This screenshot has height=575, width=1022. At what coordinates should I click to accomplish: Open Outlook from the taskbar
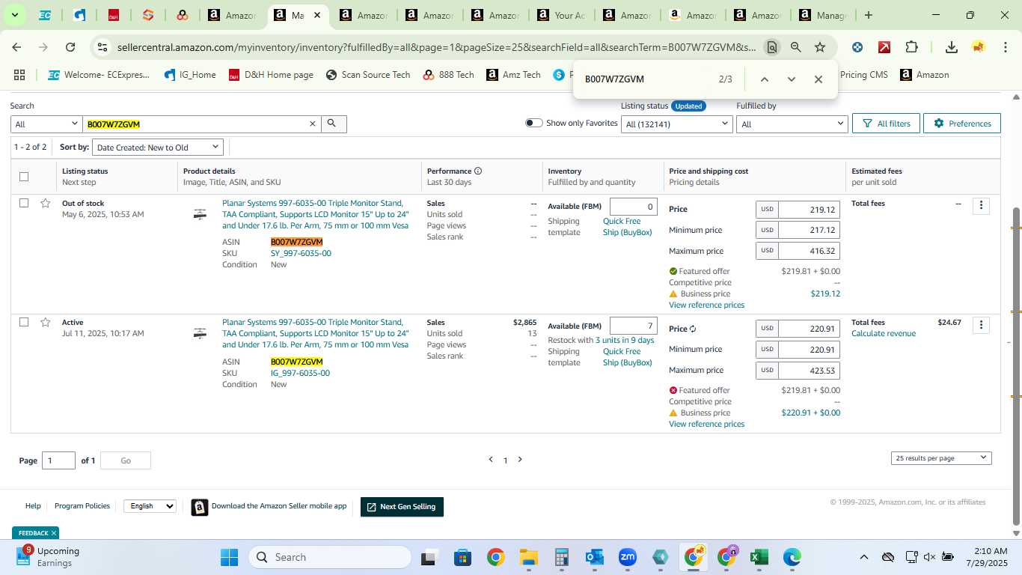(595, 557)
